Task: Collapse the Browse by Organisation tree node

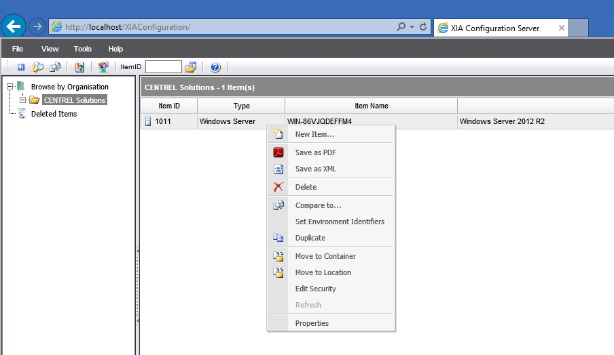Action: (x=10, y=86)
